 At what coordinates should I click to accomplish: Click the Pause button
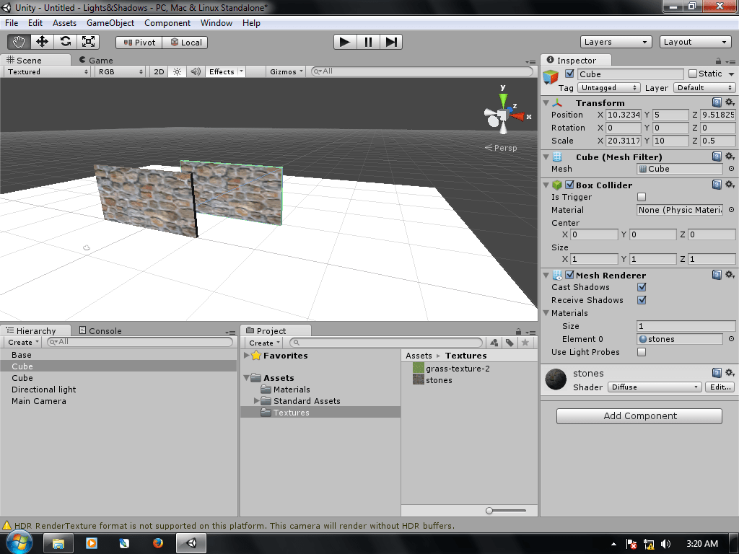pyautogui.click(x=367, y=41)
